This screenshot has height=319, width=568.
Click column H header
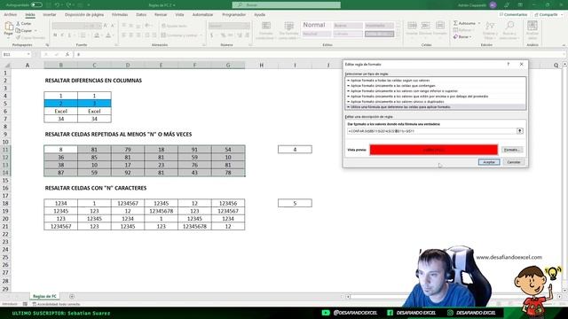261,65
